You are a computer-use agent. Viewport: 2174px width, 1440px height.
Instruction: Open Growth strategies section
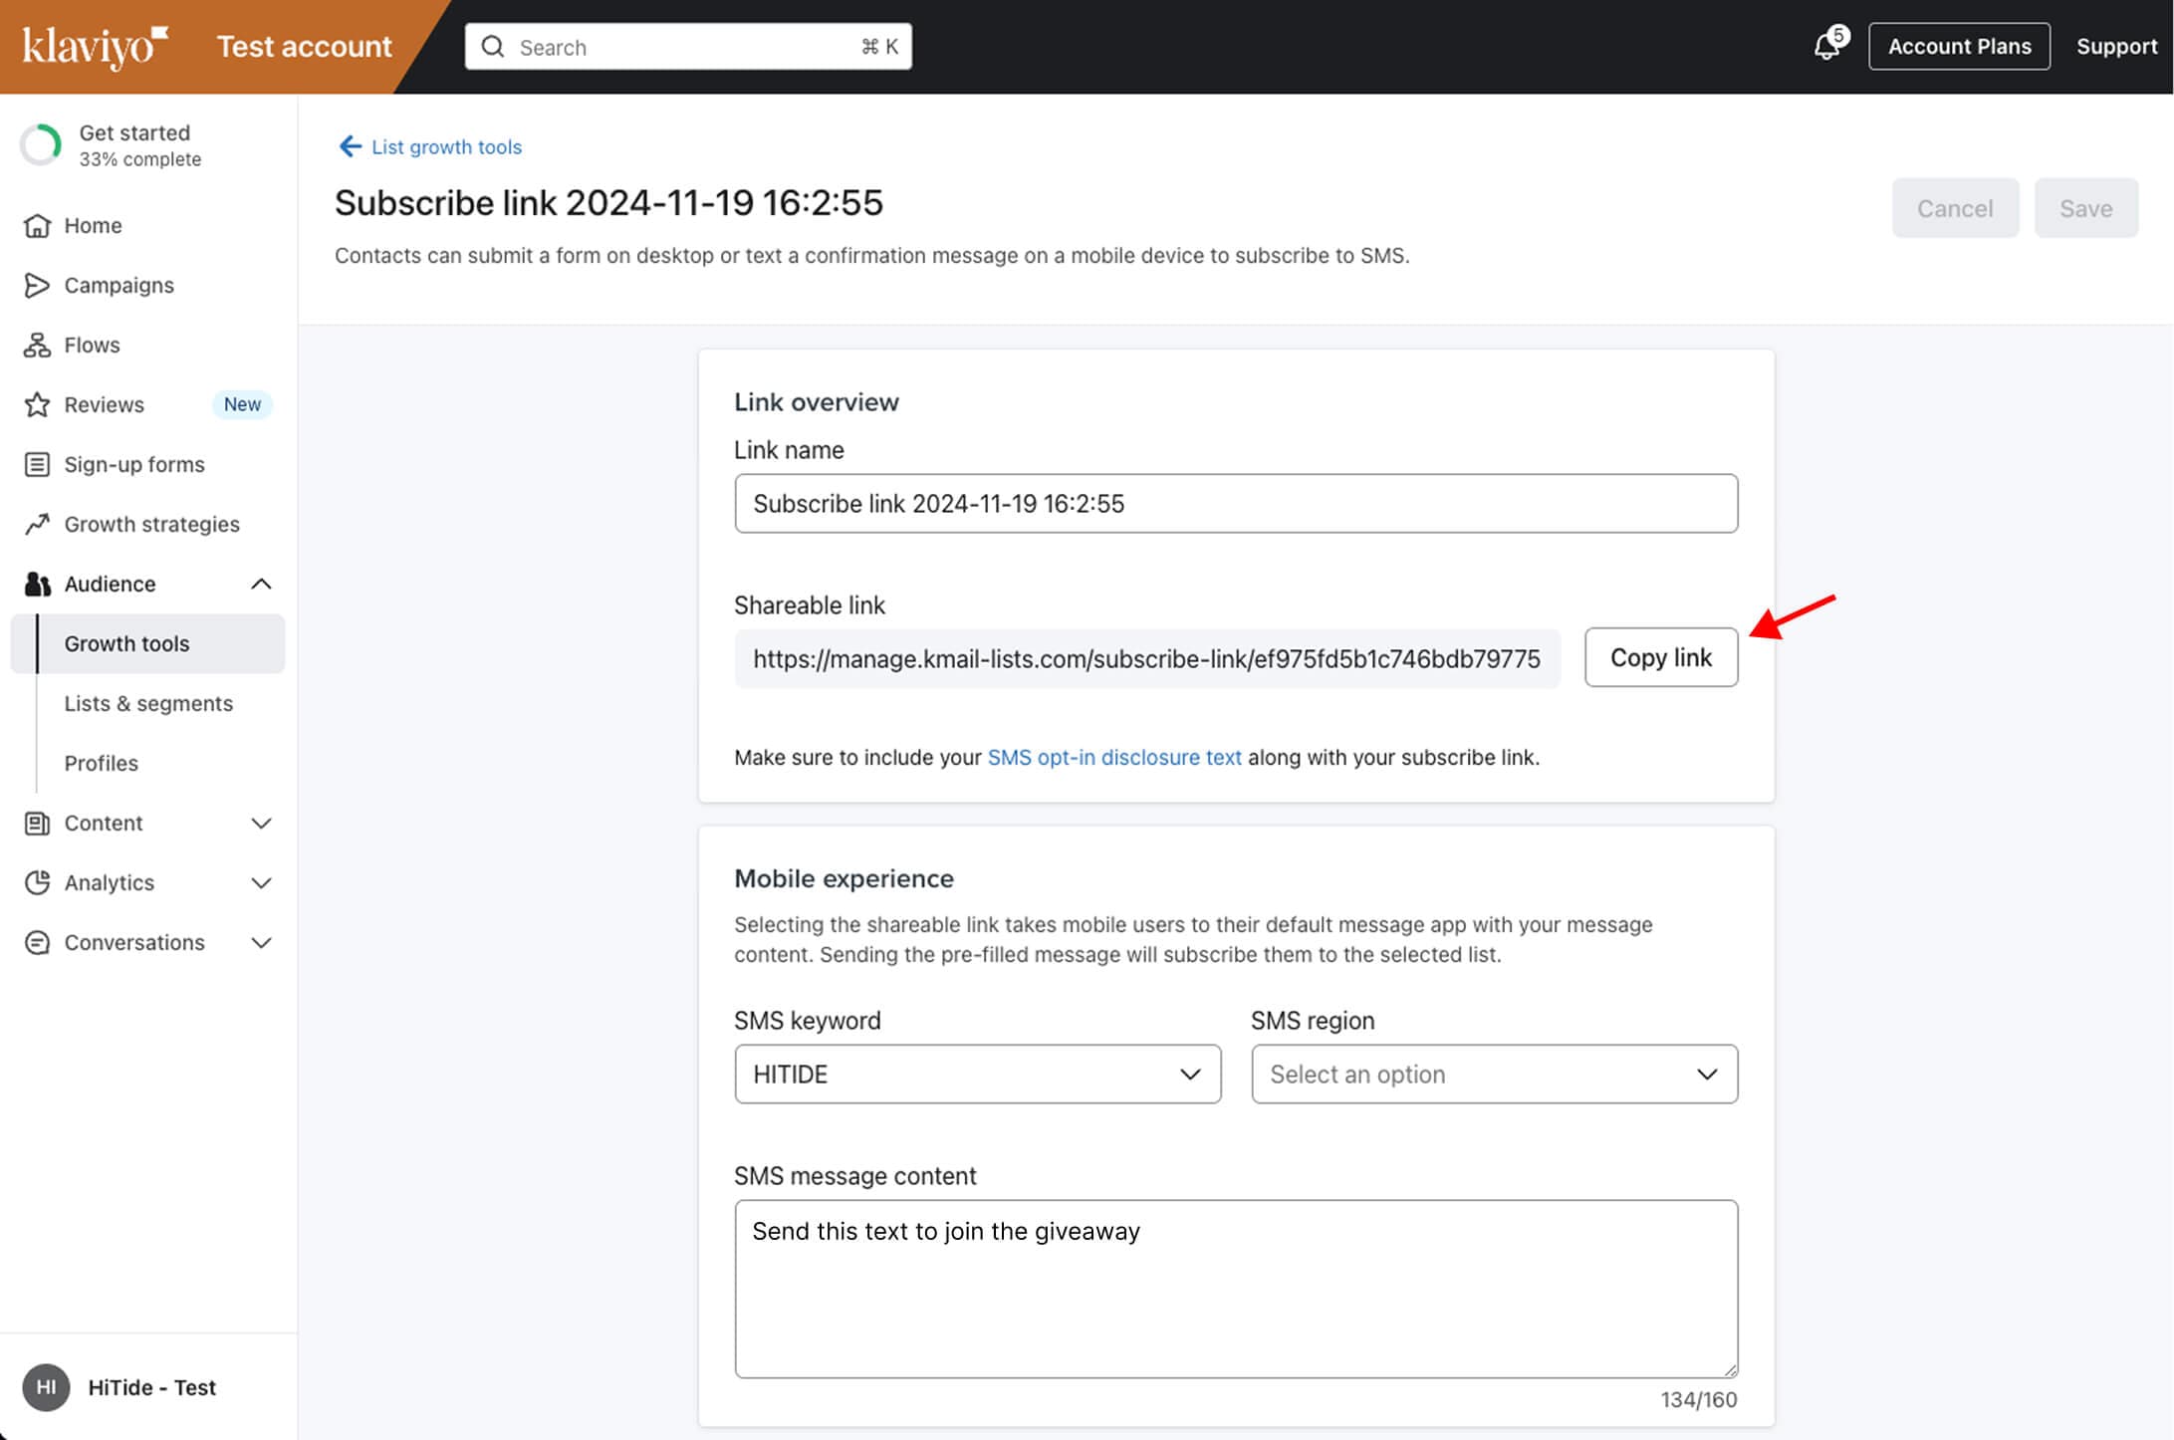pyautogui.click(x=151, y=522)
